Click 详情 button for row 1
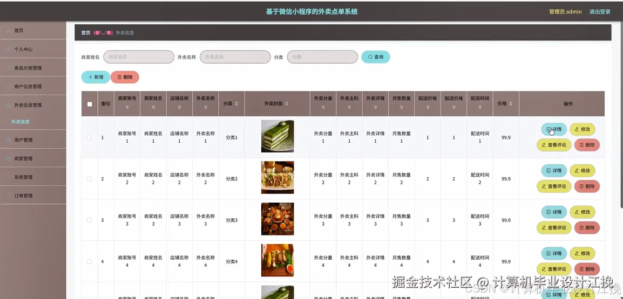The width and height of the screenshot is (623, 299). (x=554, y=129)
